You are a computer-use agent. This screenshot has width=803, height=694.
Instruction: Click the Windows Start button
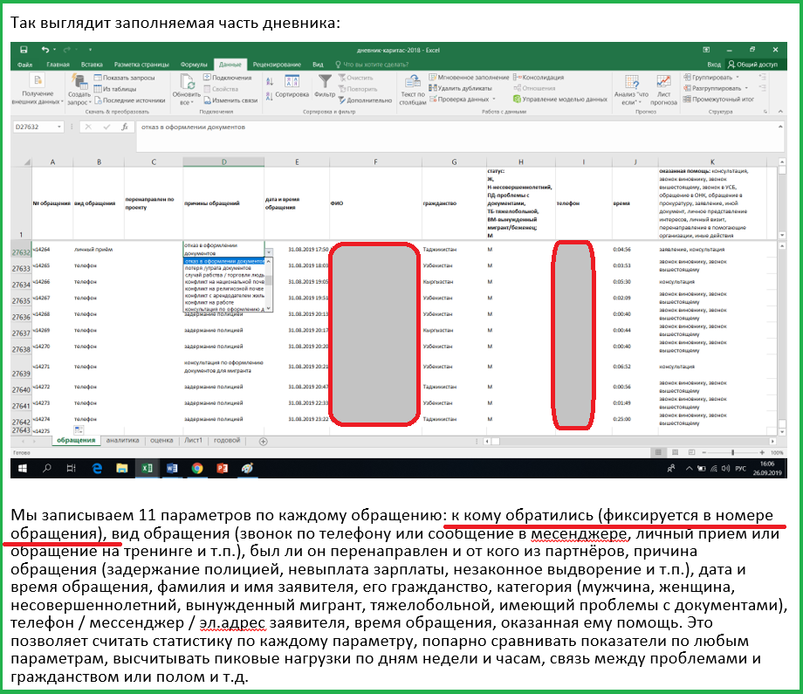pyautogui.click(x=23, y=468)
